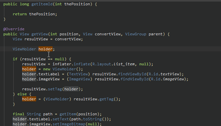Click 'holder' in the else branch assignment

(29, 99)
